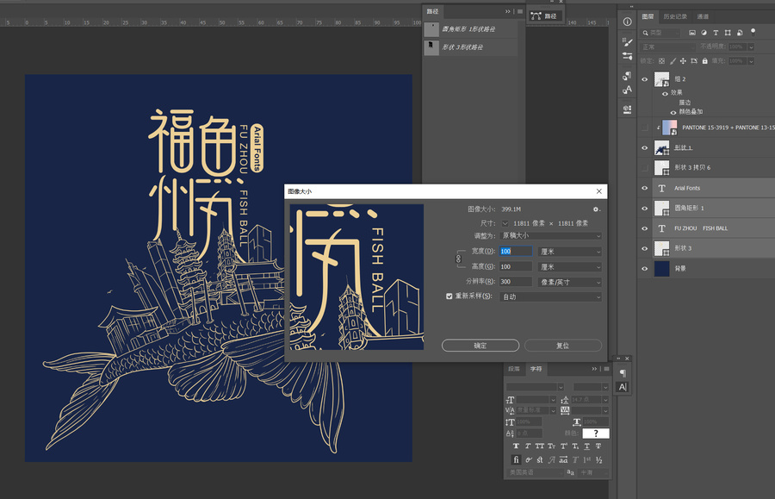Open the width unit dropdown

570,252
